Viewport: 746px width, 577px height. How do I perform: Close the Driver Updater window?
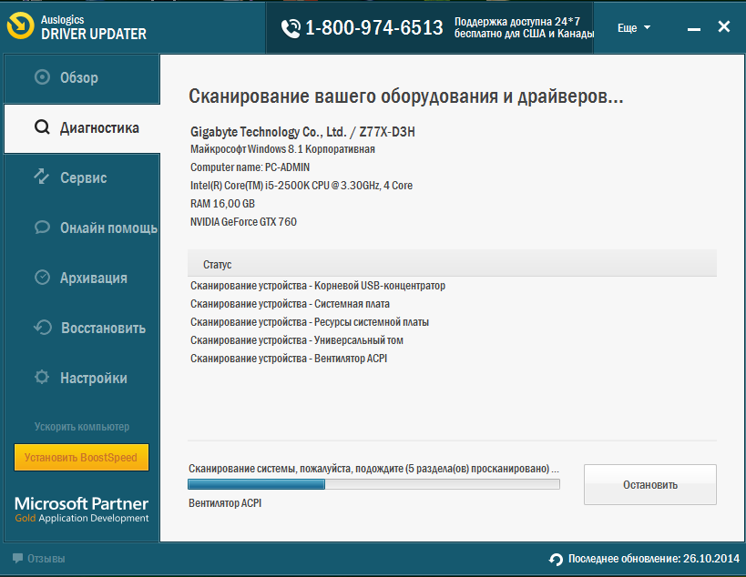(723, 27)
